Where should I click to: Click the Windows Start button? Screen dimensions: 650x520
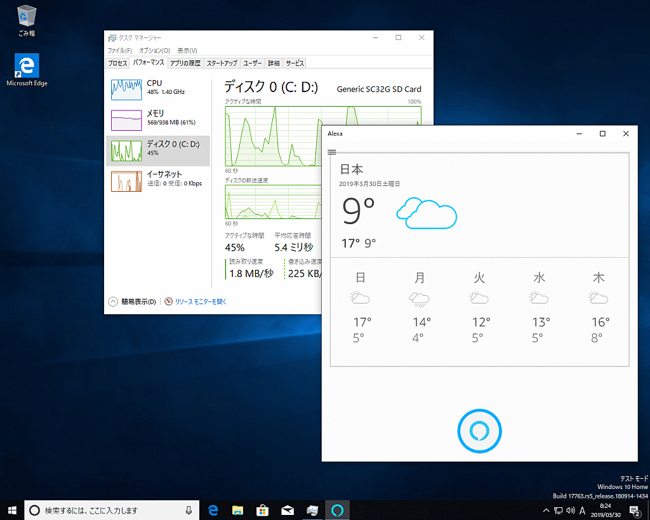click(12, 510)
